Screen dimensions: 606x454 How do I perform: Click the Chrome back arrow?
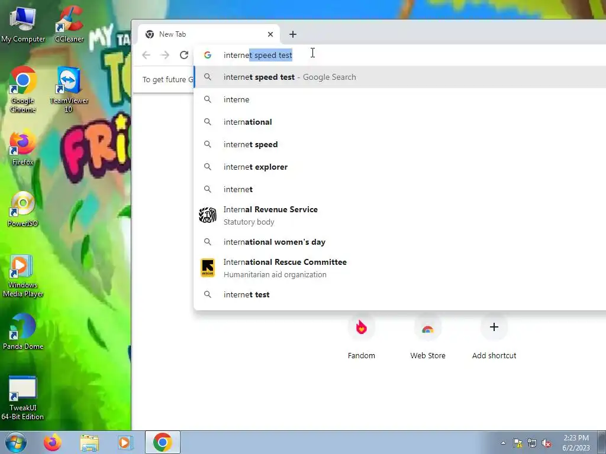(146, 55)
